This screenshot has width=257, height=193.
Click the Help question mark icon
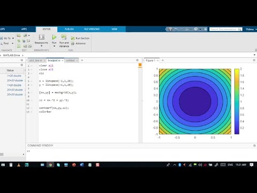pyautogui.click(x=196, y=29)
